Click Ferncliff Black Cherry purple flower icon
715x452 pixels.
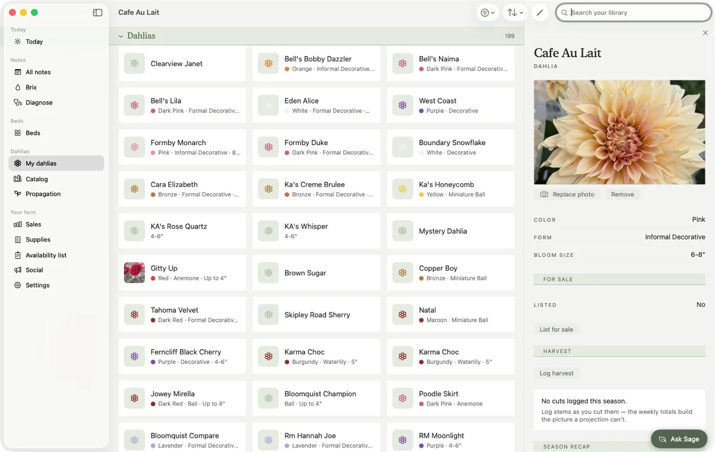[x=135, y=357]
